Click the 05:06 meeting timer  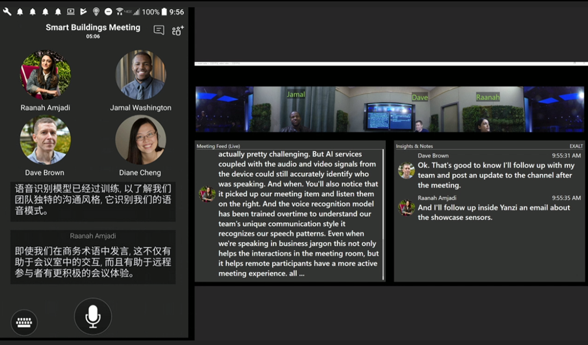pos(93,36)
